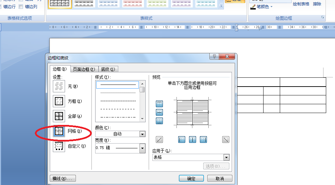Click the border preview diagram
Image resolution: width=335 pixels, height=185 pixels.
[192, 112]
